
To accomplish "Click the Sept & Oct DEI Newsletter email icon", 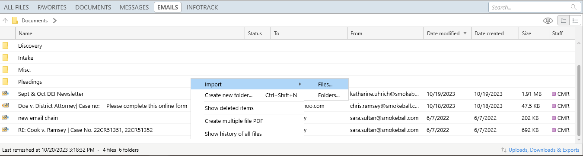I will [x=5, y=94].
